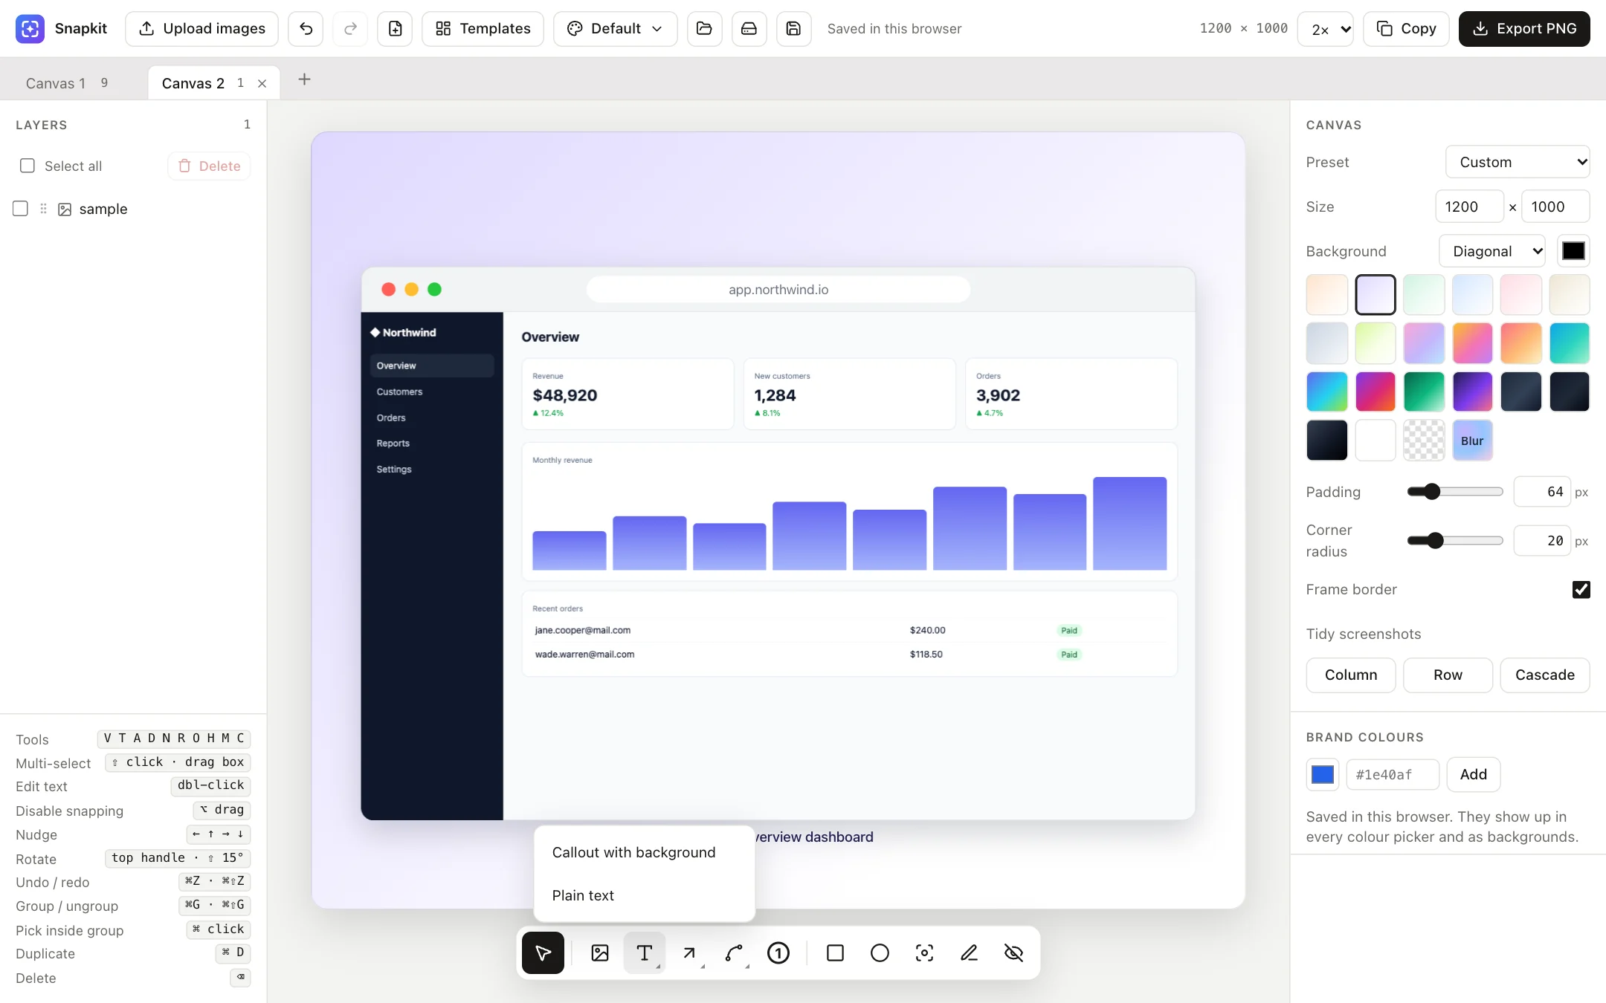Toggle the Select all checkbox
Image resolution: width=1606 pixels, height=1003 pixels.
click(x=28, y=166)
